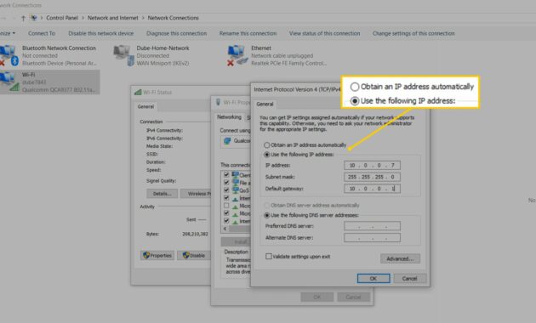The width and height of the screenshot is (536, 323).
Task: Click the Qualcomm adapter icon in Wi-Fi Properties
Action: tap(227, 140)
